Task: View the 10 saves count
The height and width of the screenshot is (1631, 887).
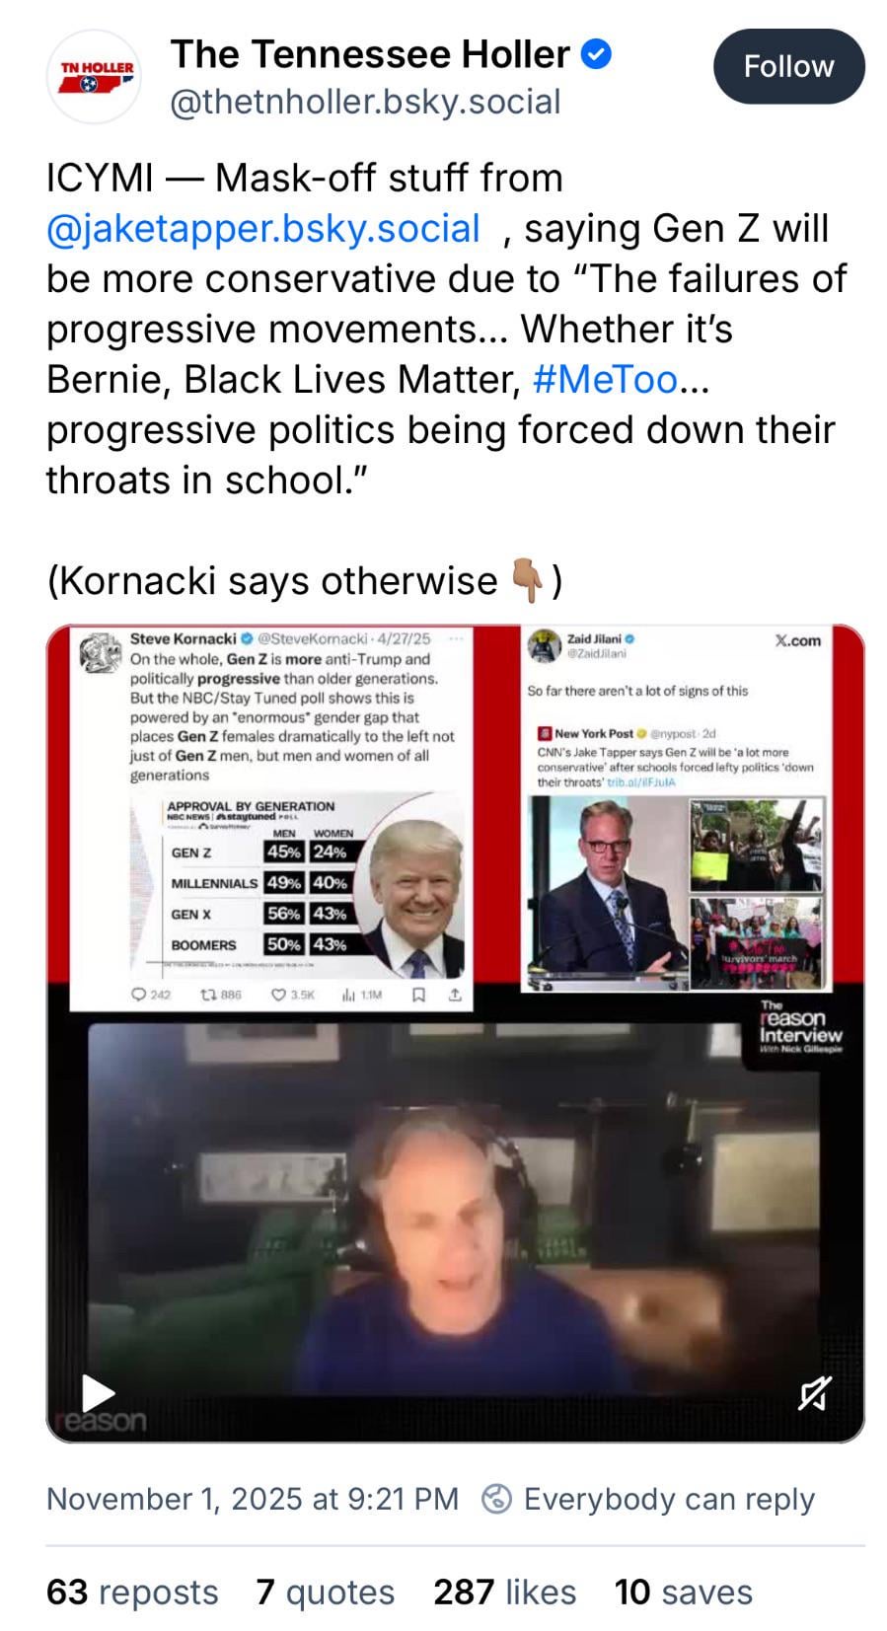Action: tap(684, 1592)
